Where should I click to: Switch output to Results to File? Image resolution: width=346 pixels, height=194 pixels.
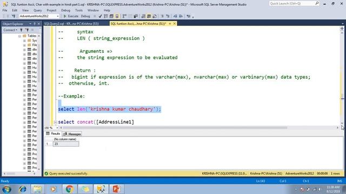click(155, 16)
